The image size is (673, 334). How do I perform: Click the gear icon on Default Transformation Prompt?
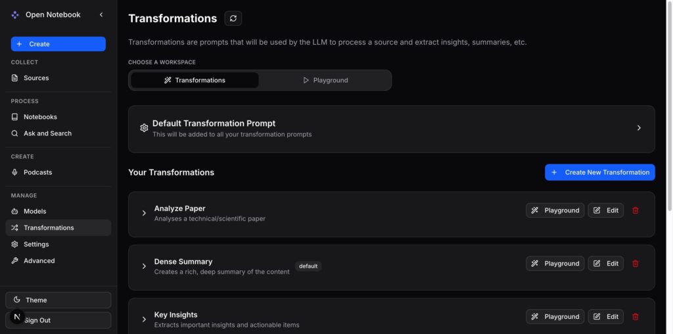click(x=144, y=128)
